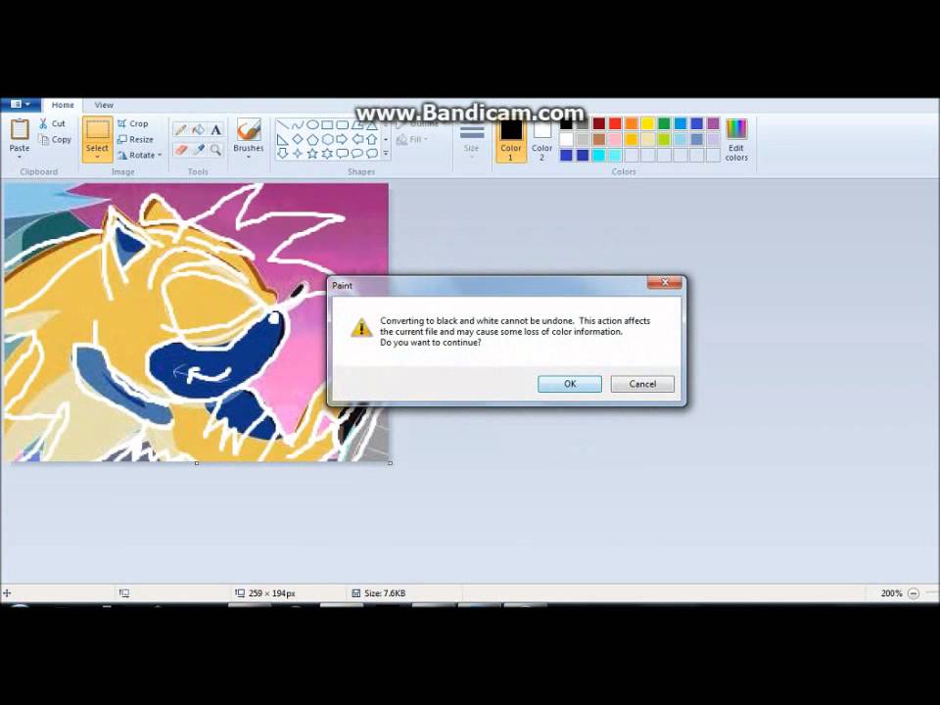940x705 pixels.
Task: Confirm the conversion by clicking OK
Action: pos(570,384)
